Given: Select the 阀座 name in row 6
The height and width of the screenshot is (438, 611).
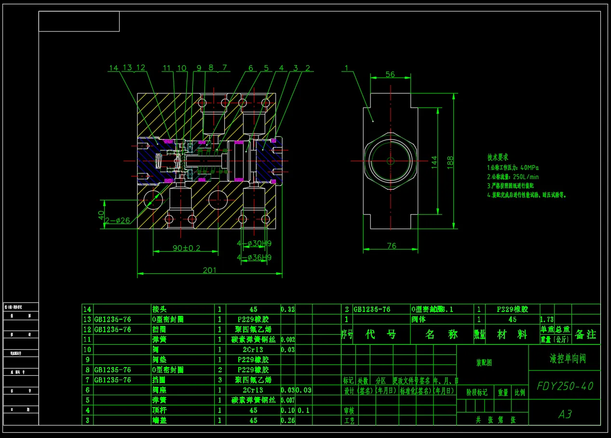Looking at the screenshot, I should 159,390.
